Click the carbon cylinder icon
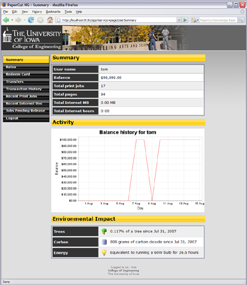Image resolution: width=247 pixels, height=285 pixels. click(x=104, y=242)
